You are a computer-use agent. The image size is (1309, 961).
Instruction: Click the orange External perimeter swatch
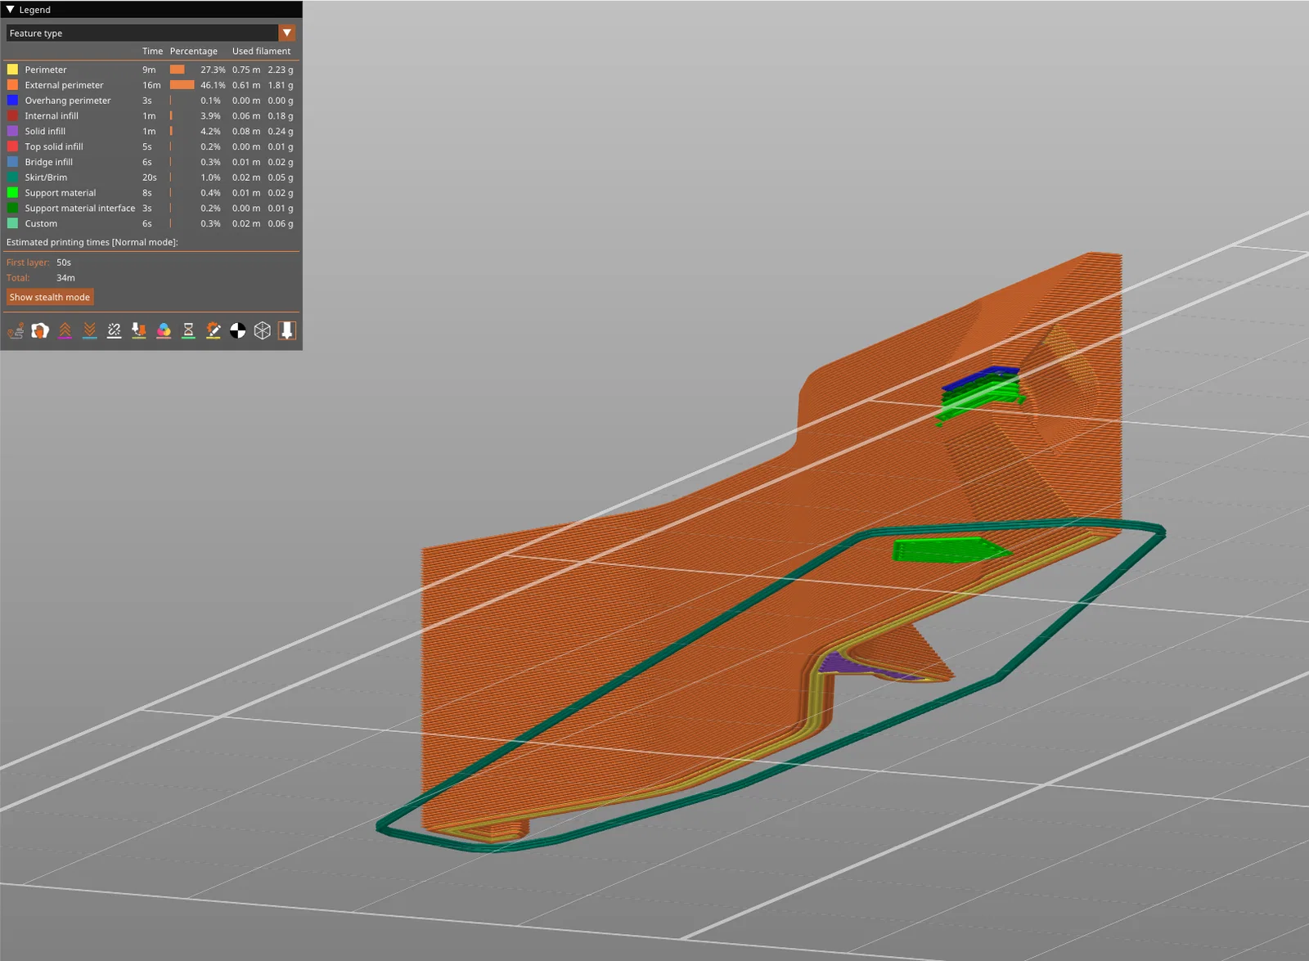tap(12, 85)
